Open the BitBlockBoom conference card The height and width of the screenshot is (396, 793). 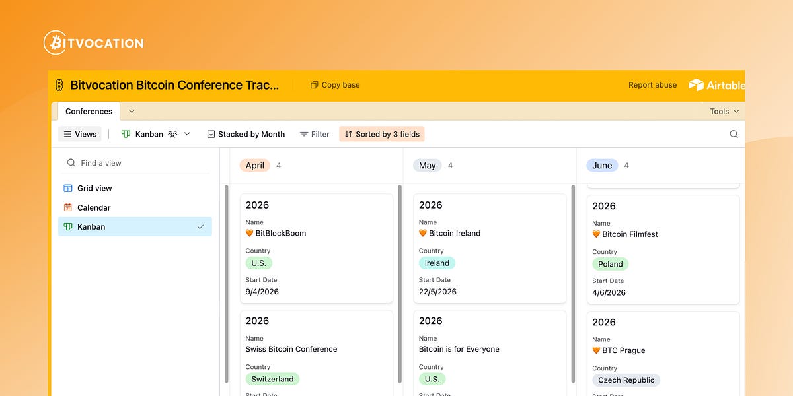(317, 248)
